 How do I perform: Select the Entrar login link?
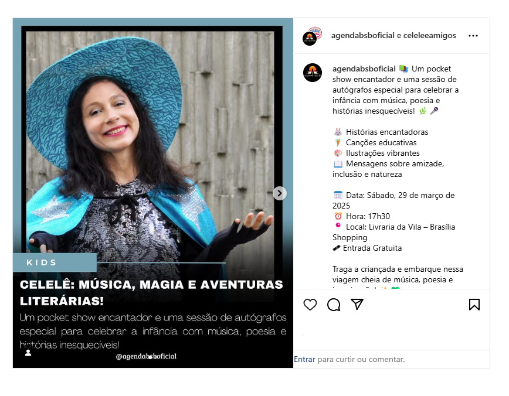tap(304, 359)
